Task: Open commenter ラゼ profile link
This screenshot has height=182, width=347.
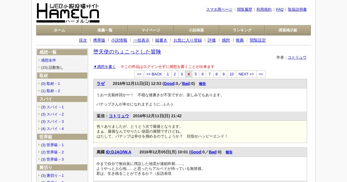Action: pyautogui.click(x=101, y=83)
